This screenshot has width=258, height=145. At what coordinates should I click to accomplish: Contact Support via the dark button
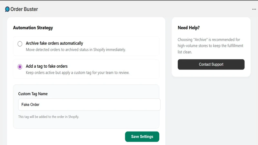211,64
